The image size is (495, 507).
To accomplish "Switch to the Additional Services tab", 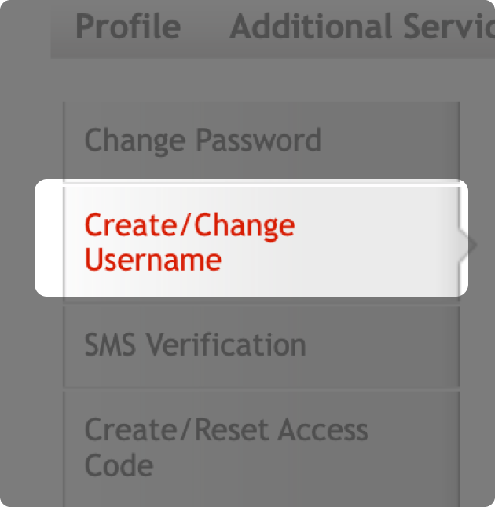I will tap(361, 27).
